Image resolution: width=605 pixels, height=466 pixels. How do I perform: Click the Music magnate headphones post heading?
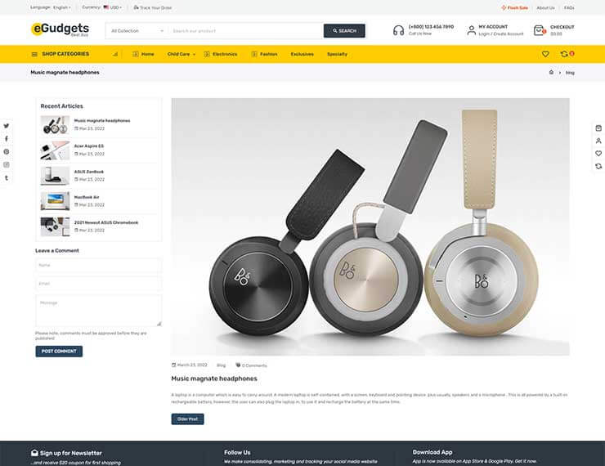click(214, 379)
